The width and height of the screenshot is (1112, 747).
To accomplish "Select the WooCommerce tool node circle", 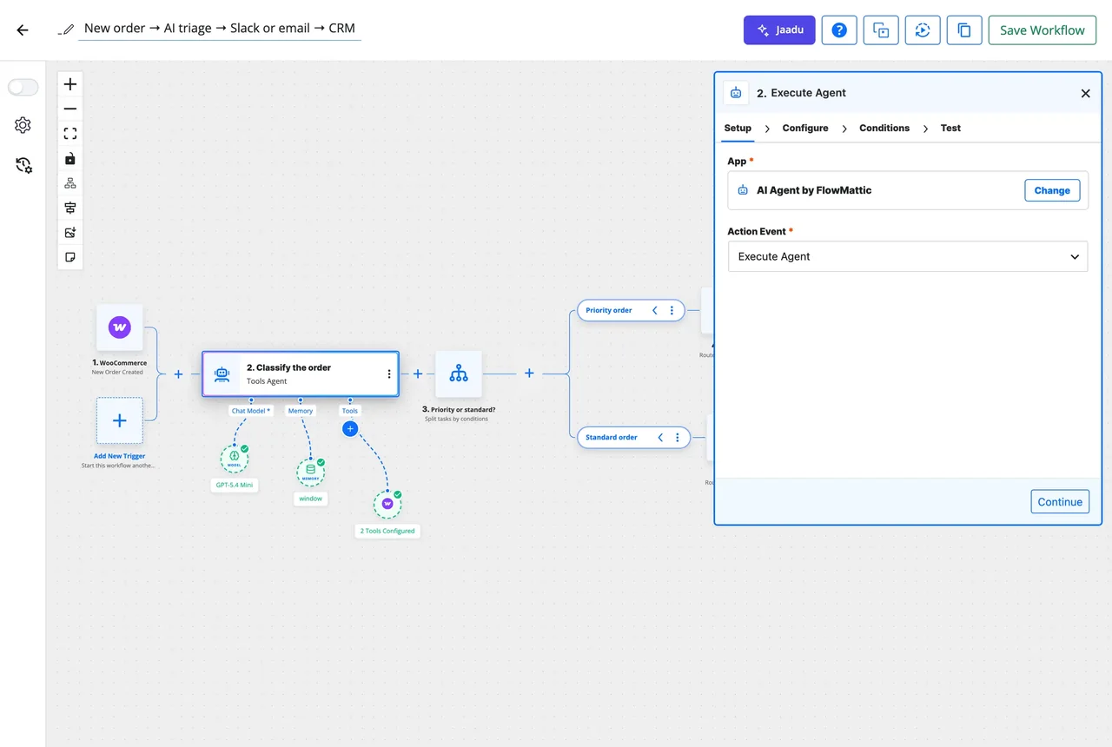I will point(387,504).
